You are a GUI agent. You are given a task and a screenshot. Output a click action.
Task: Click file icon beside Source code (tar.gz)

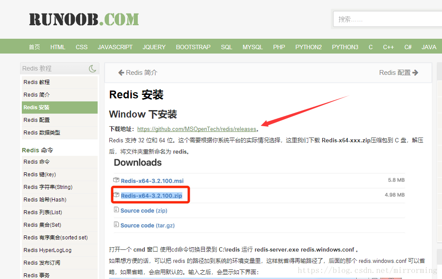click(116, 225)
